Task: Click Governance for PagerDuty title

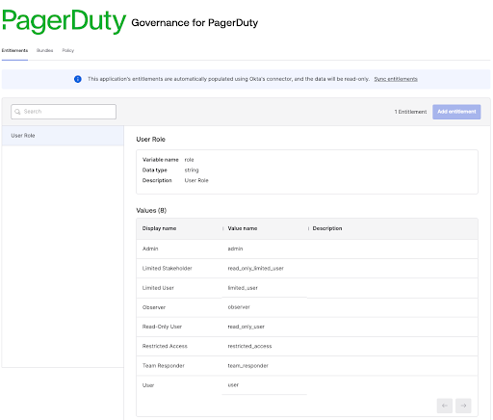Action: click(195, 23)
